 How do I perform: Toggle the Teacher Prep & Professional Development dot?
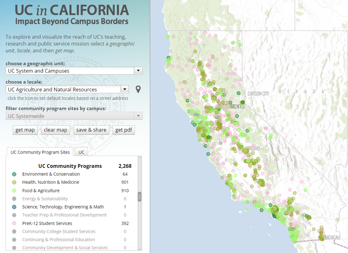[x=14, y=215]
